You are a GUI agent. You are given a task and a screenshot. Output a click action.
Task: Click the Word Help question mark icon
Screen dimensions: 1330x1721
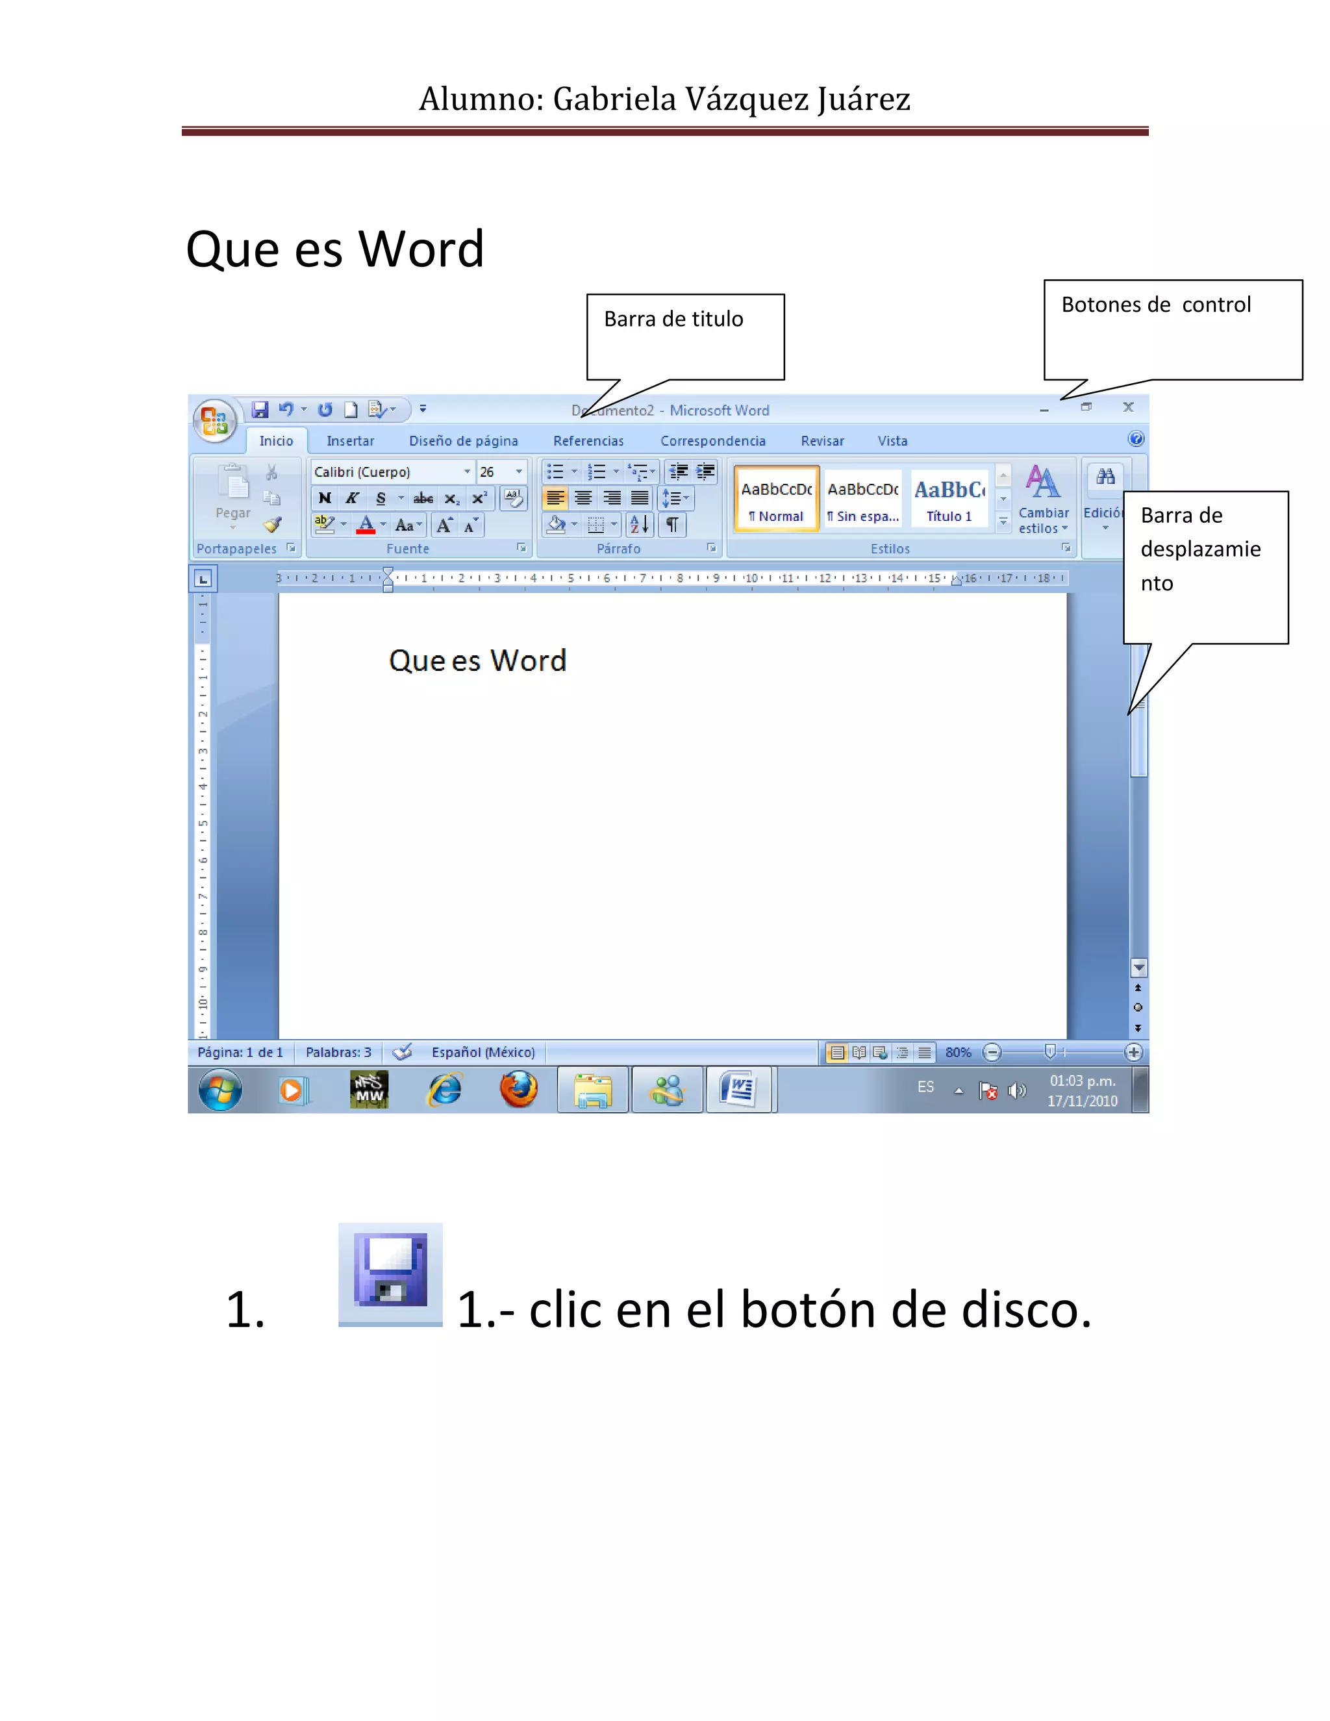pyautogui.click(x=1135, y=440)
